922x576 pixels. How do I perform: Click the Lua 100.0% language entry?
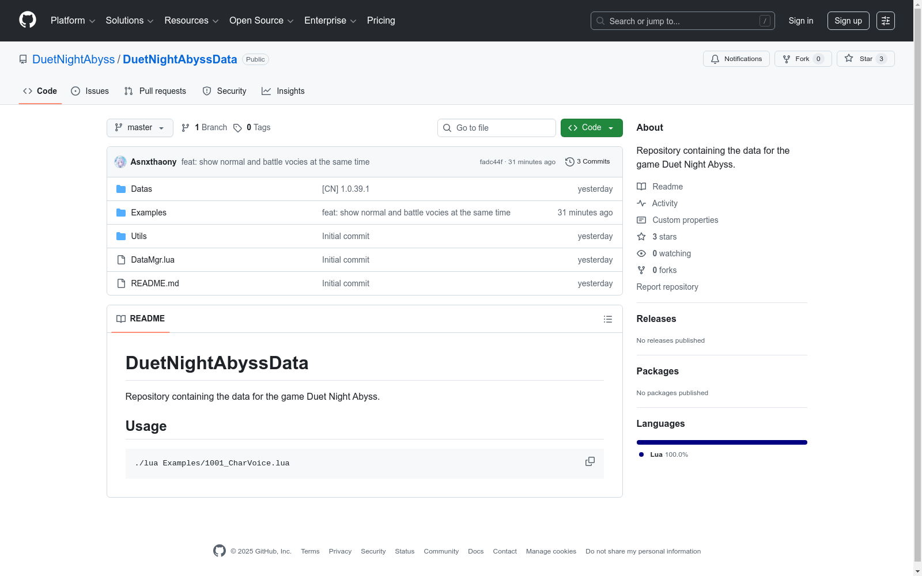tap(664, 454)
